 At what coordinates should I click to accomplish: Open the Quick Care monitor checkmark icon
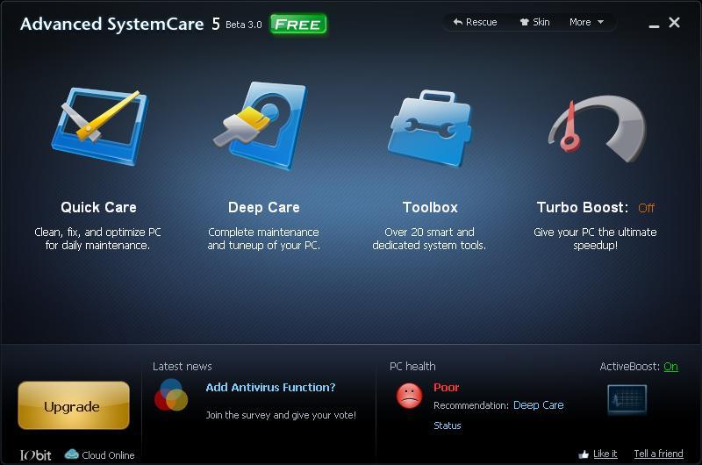coord(99,126)
